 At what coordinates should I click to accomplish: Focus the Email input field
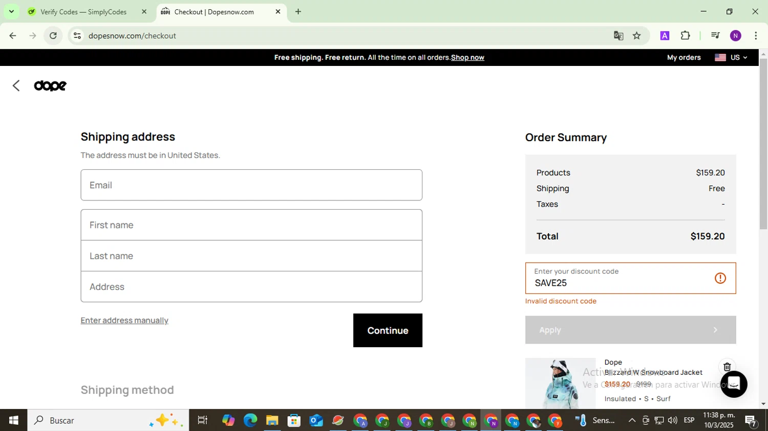click(251, 185)
